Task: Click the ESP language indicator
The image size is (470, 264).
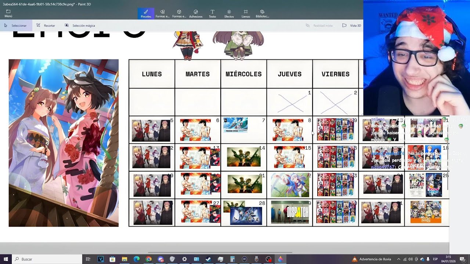Action: coord(435,259)
